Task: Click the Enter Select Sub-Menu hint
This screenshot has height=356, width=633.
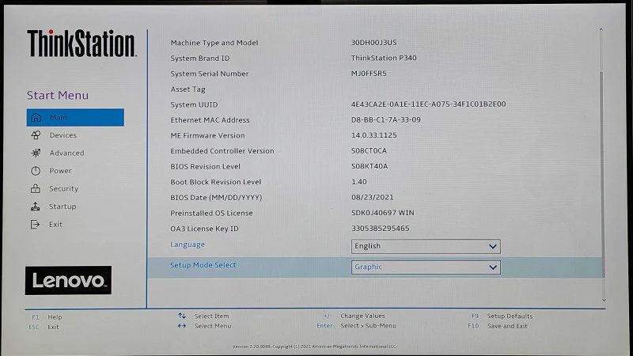Action: (x=356, y=326)
